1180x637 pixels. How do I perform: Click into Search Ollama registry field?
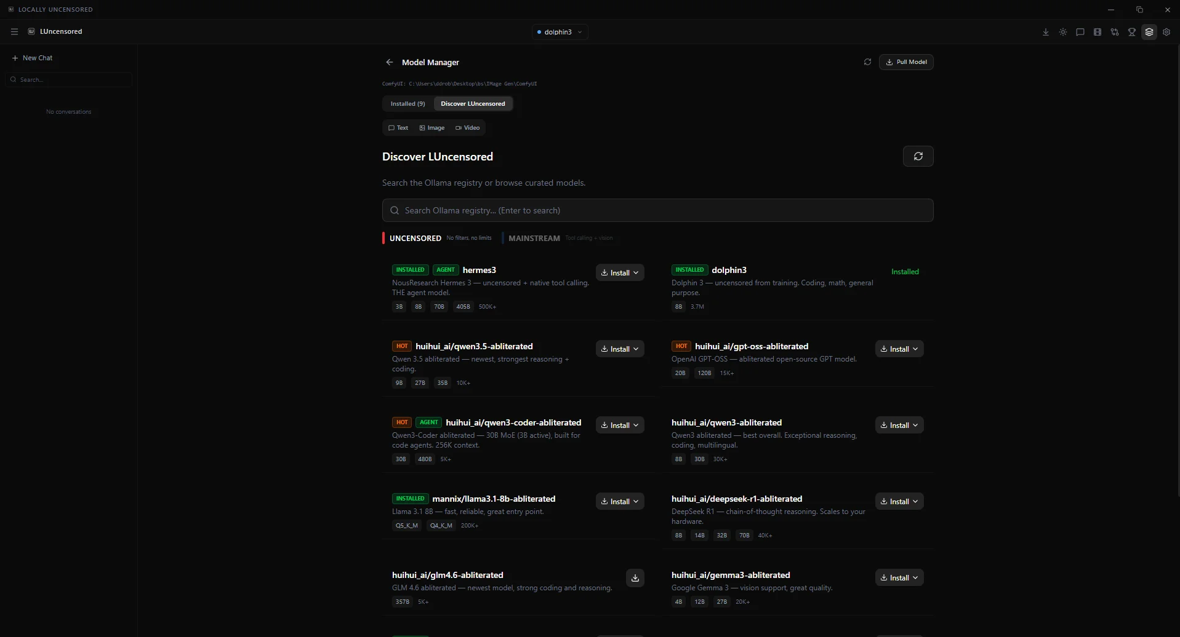click(x=657, y=210)
